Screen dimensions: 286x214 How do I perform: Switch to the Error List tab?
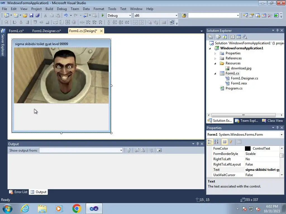18,192
